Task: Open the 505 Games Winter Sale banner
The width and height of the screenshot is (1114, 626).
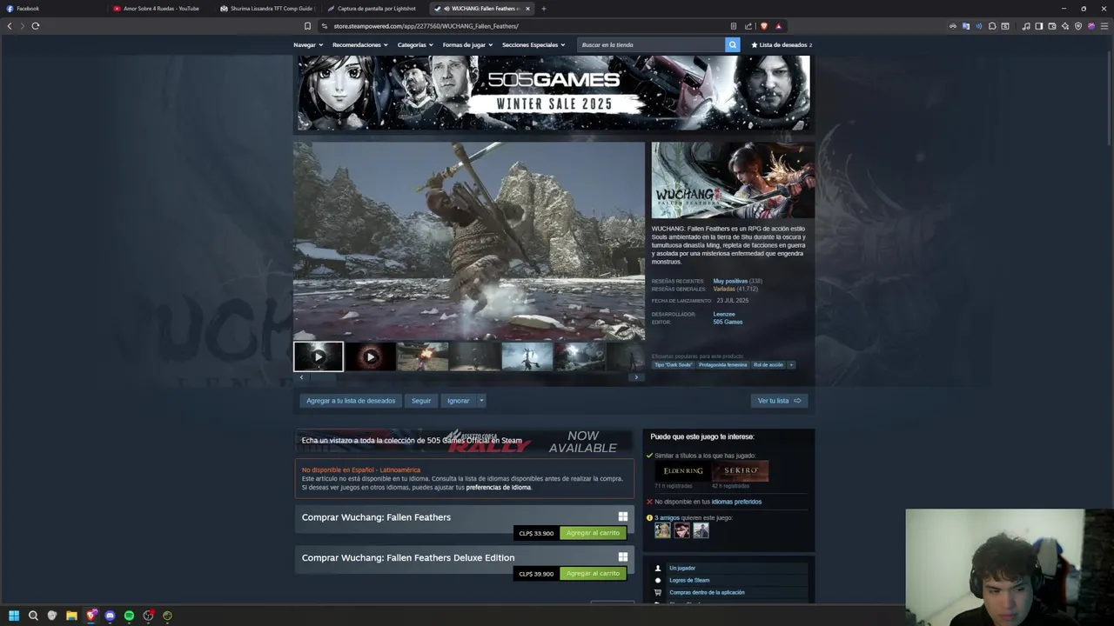Action: tap(554, 93)
